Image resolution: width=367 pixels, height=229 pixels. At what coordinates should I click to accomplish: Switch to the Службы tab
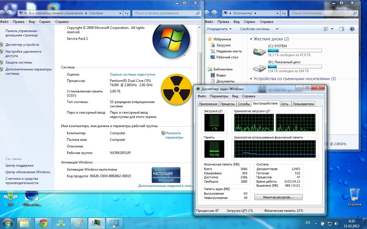[x=244, y=104]
